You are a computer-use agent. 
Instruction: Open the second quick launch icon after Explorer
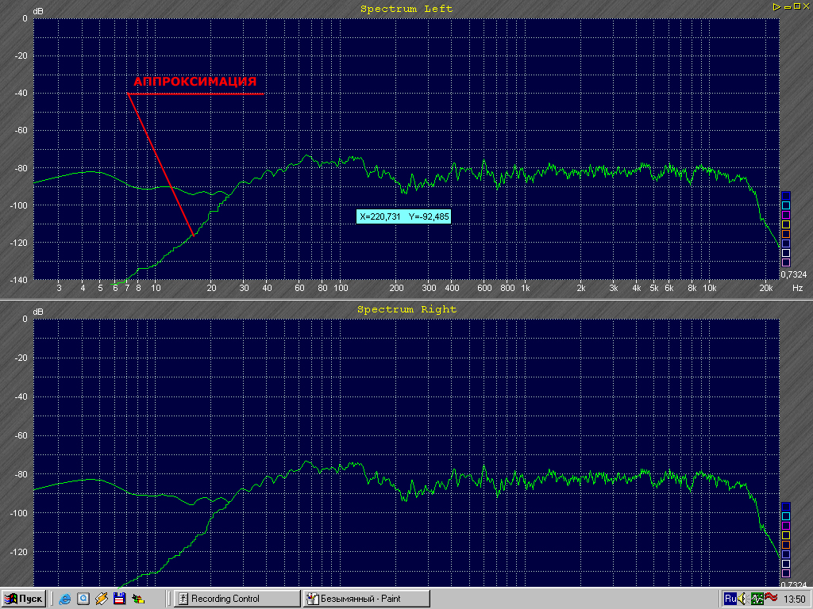point(83,599)
